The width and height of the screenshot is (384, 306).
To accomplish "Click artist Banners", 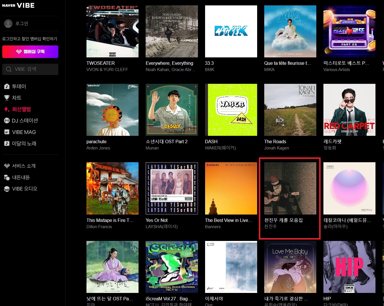I will tap(213, 227).
